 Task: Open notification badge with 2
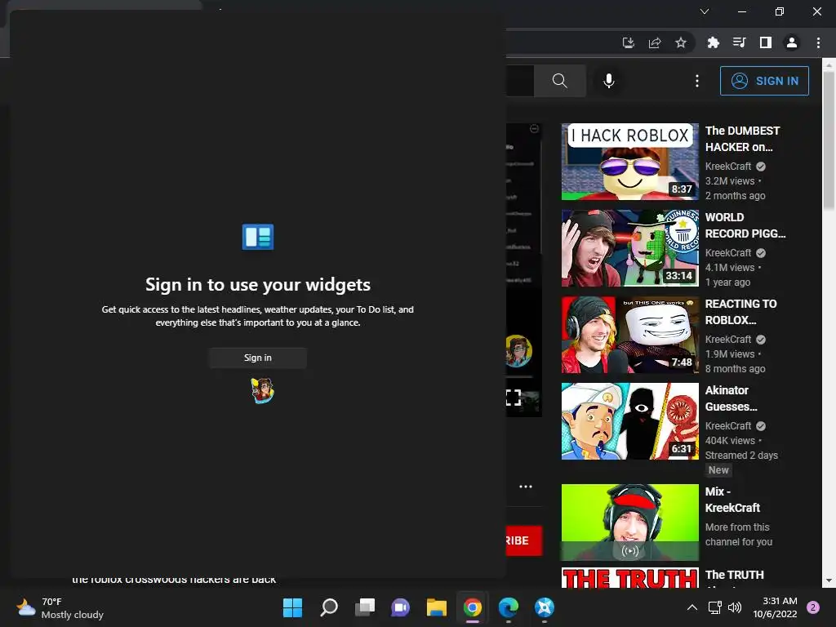[x=813, y=607]
